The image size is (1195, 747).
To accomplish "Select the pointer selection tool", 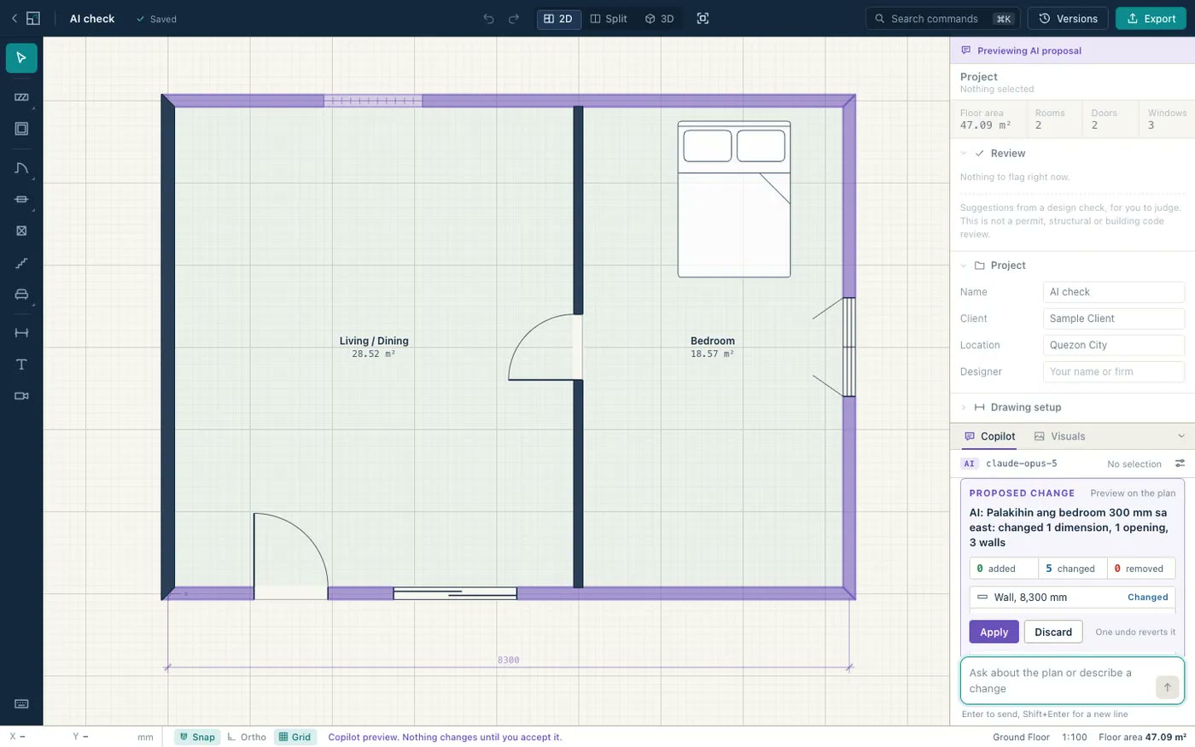I will [x=21, y=58].
